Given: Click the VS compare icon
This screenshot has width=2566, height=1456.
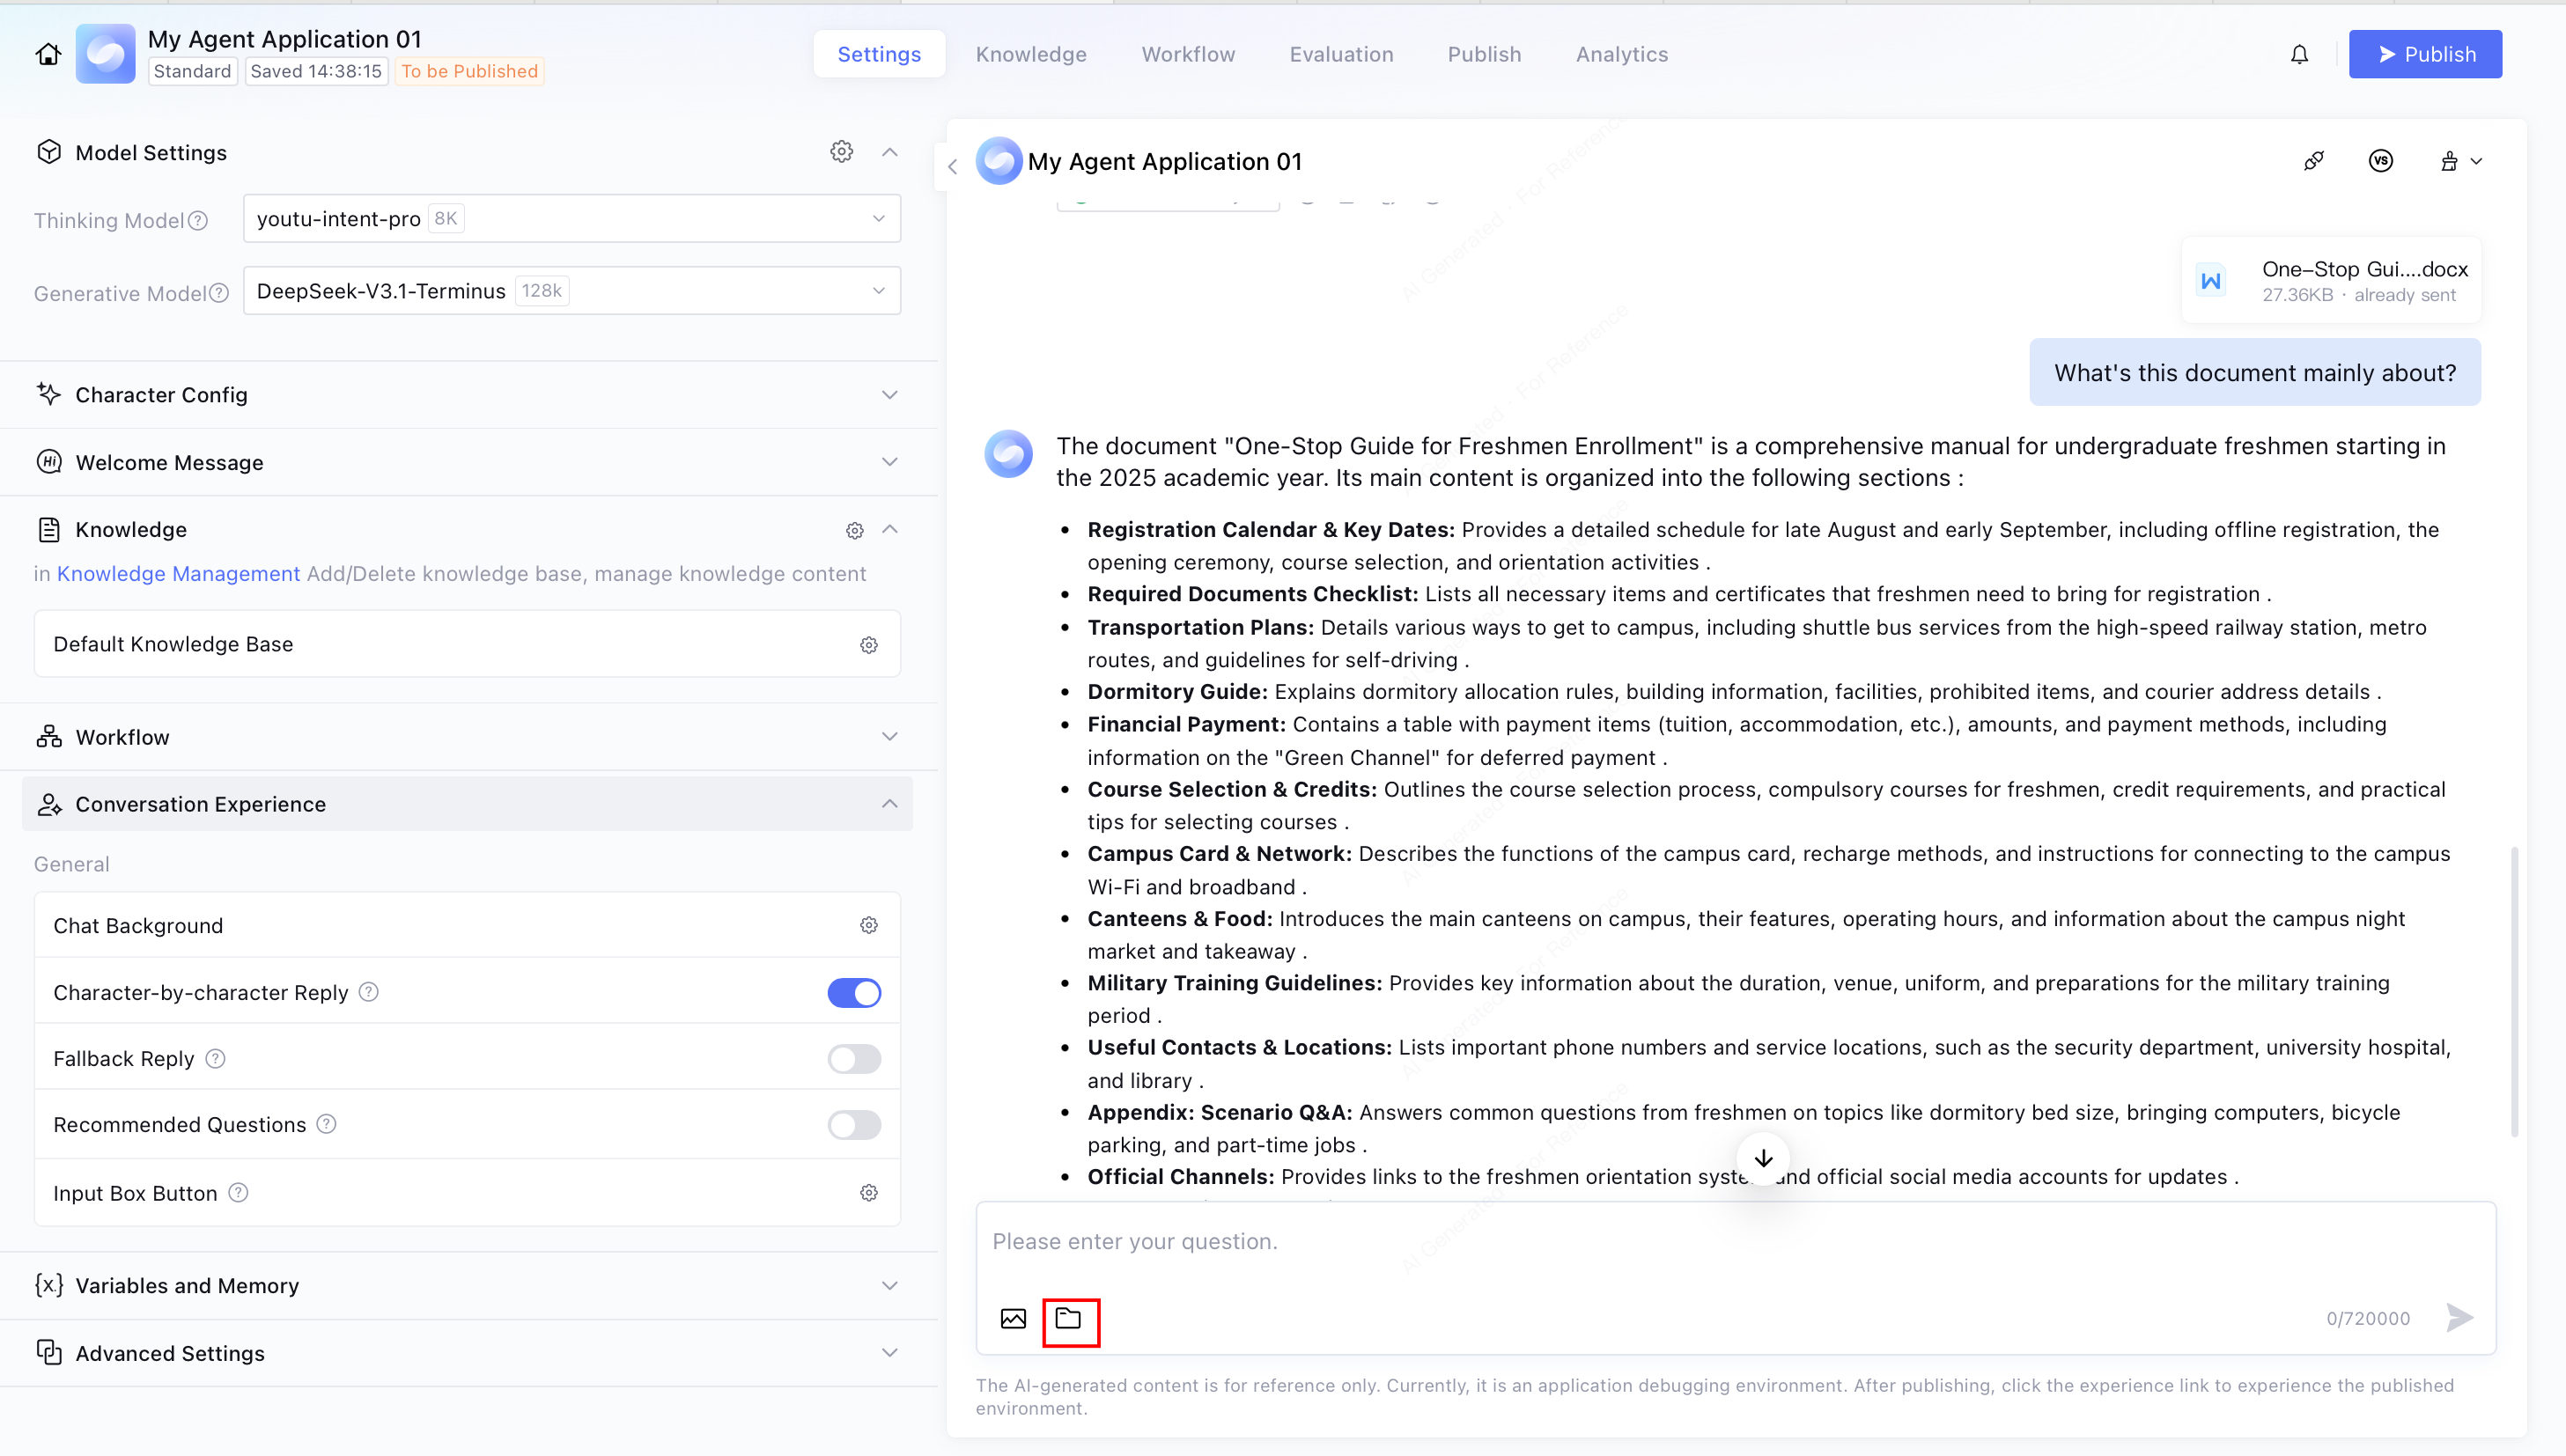Looking at the screenshot, I should click(2380, 161).
